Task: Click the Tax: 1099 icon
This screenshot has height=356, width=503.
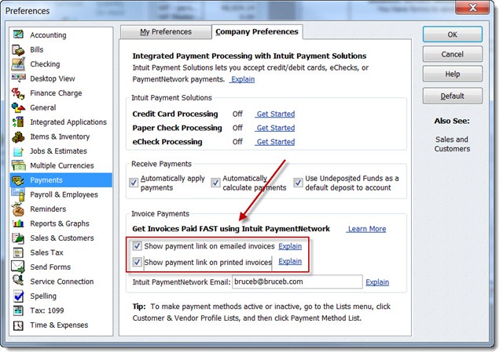Action: coord(18,311)
